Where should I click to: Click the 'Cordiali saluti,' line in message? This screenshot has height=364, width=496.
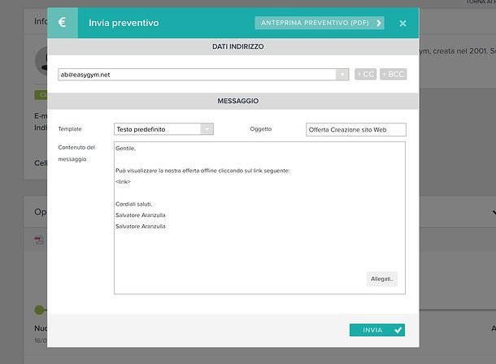(x=134, y=204)
